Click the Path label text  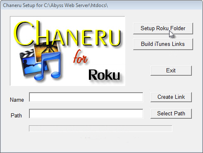coord(16,115)
